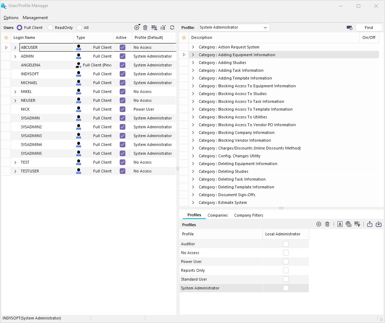Expand the ADMIN user row

pyautogui.click(x=15, y=57)
